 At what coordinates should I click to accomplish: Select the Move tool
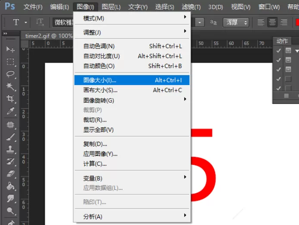10,49
